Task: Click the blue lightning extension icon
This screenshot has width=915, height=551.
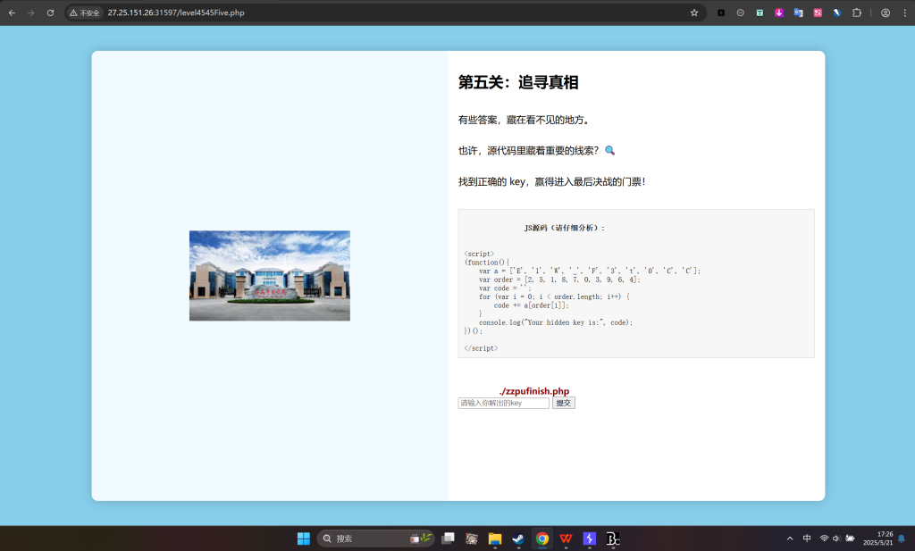Action: point(836,13)
